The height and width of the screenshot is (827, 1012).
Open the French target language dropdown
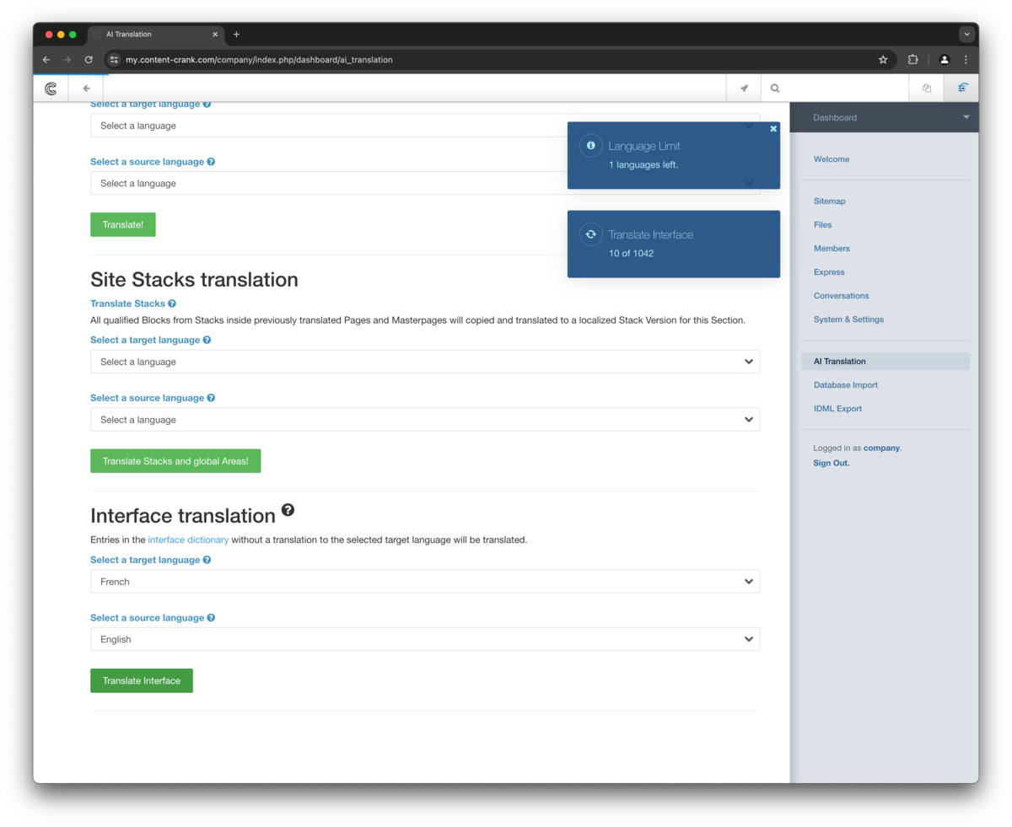(424, 582)
